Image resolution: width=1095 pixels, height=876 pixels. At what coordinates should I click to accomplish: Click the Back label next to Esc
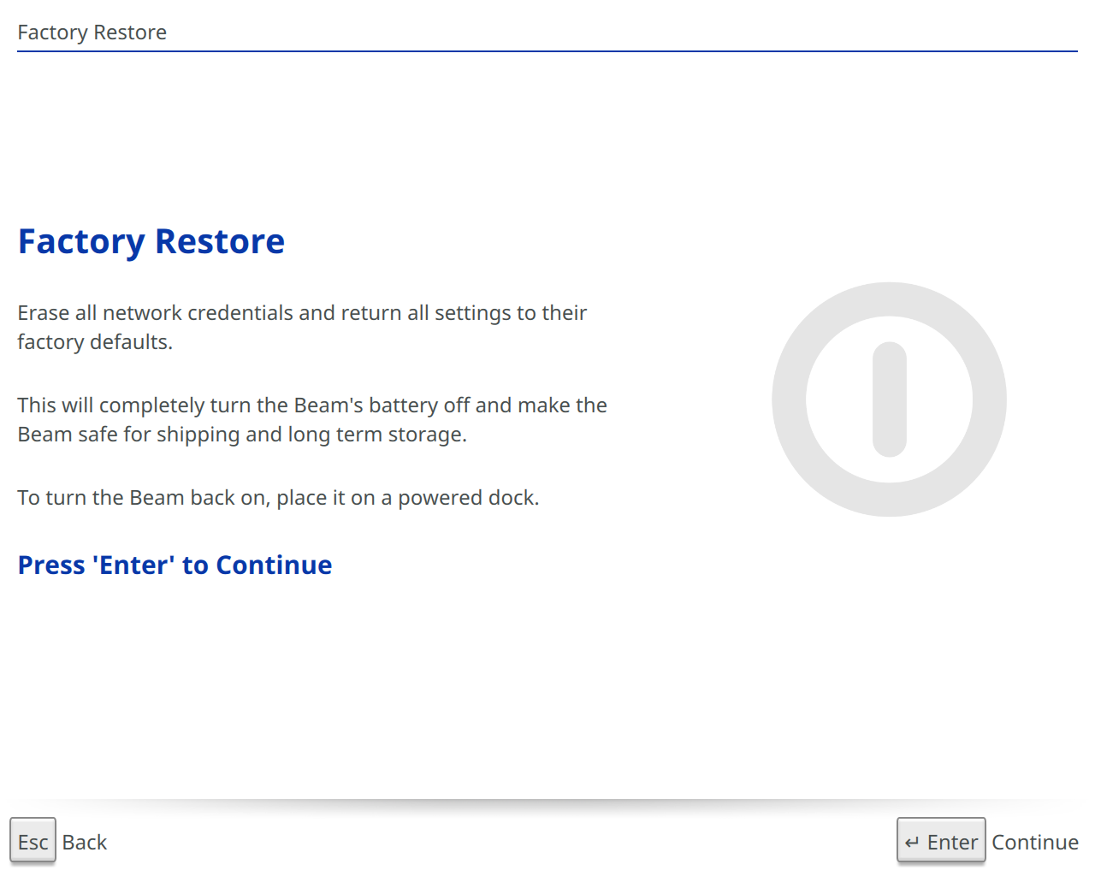84,842
